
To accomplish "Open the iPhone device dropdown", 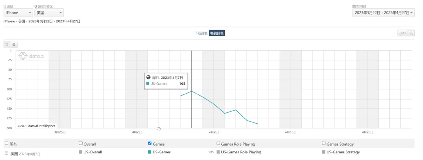I will click(x=18, y=13).
